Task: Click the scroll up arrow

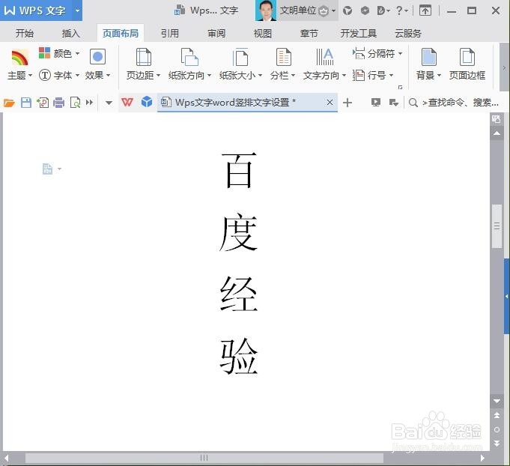Action: (x=497, y=133)
